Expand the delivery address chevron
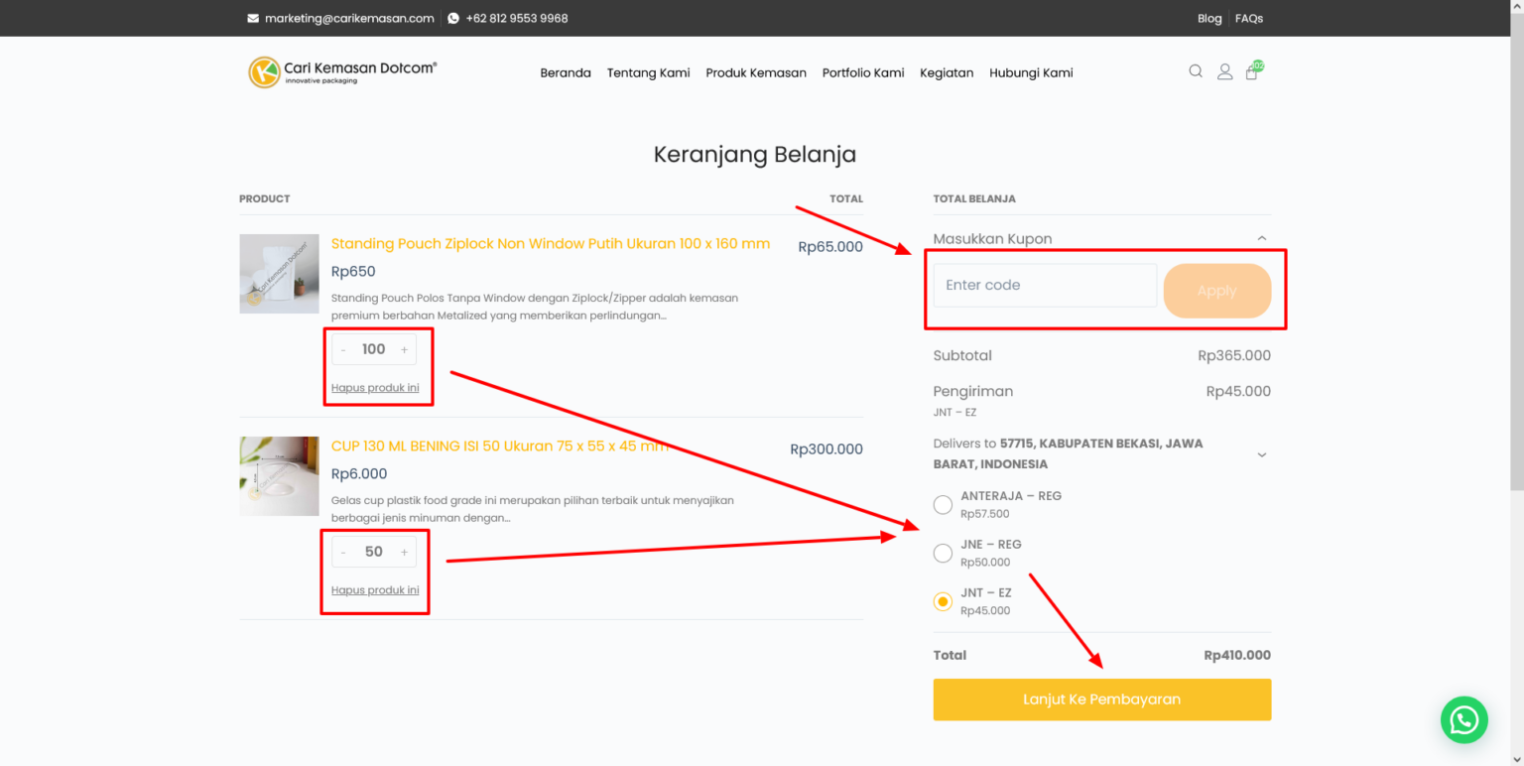The width and height of the screenshot is (1524, 766). click(1261, 454)
